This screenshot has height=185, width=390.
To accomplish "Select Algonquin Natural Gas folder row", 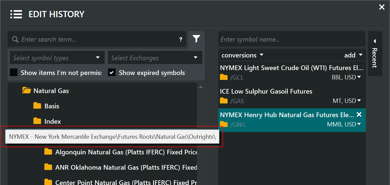I will [121, 152].
